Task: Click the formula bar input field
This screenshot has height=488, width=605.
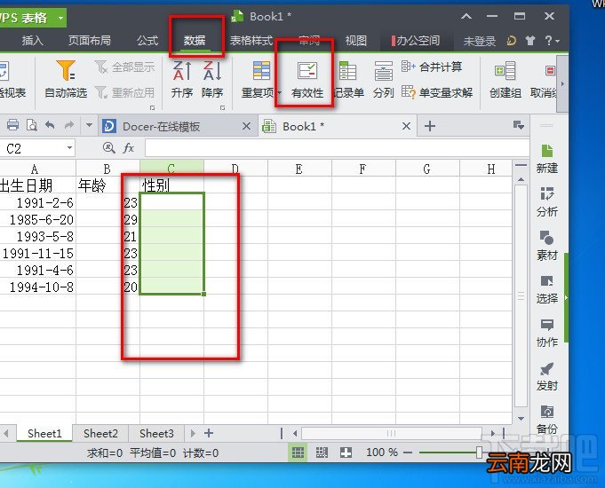Action: pos(337,148)
